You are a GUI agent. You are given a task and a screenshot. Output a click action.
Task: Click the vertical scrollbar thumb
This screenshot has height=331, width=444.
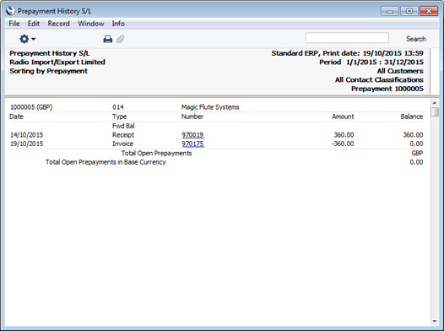click(x=435, y=111)
